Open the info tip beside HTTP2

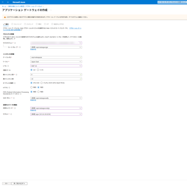pyautogui.click(x=9, y=88)
